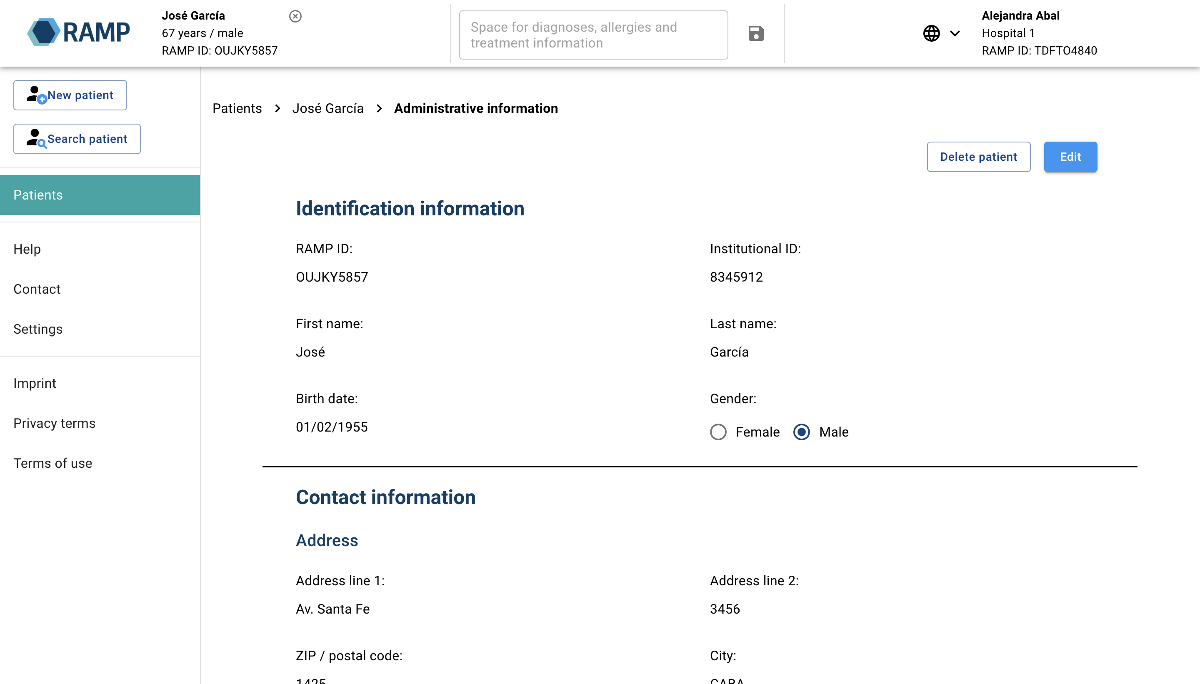Click the save diagnoses floppy disk icon
Viewport: 1200px width, 684px height.
pos(755,34)
